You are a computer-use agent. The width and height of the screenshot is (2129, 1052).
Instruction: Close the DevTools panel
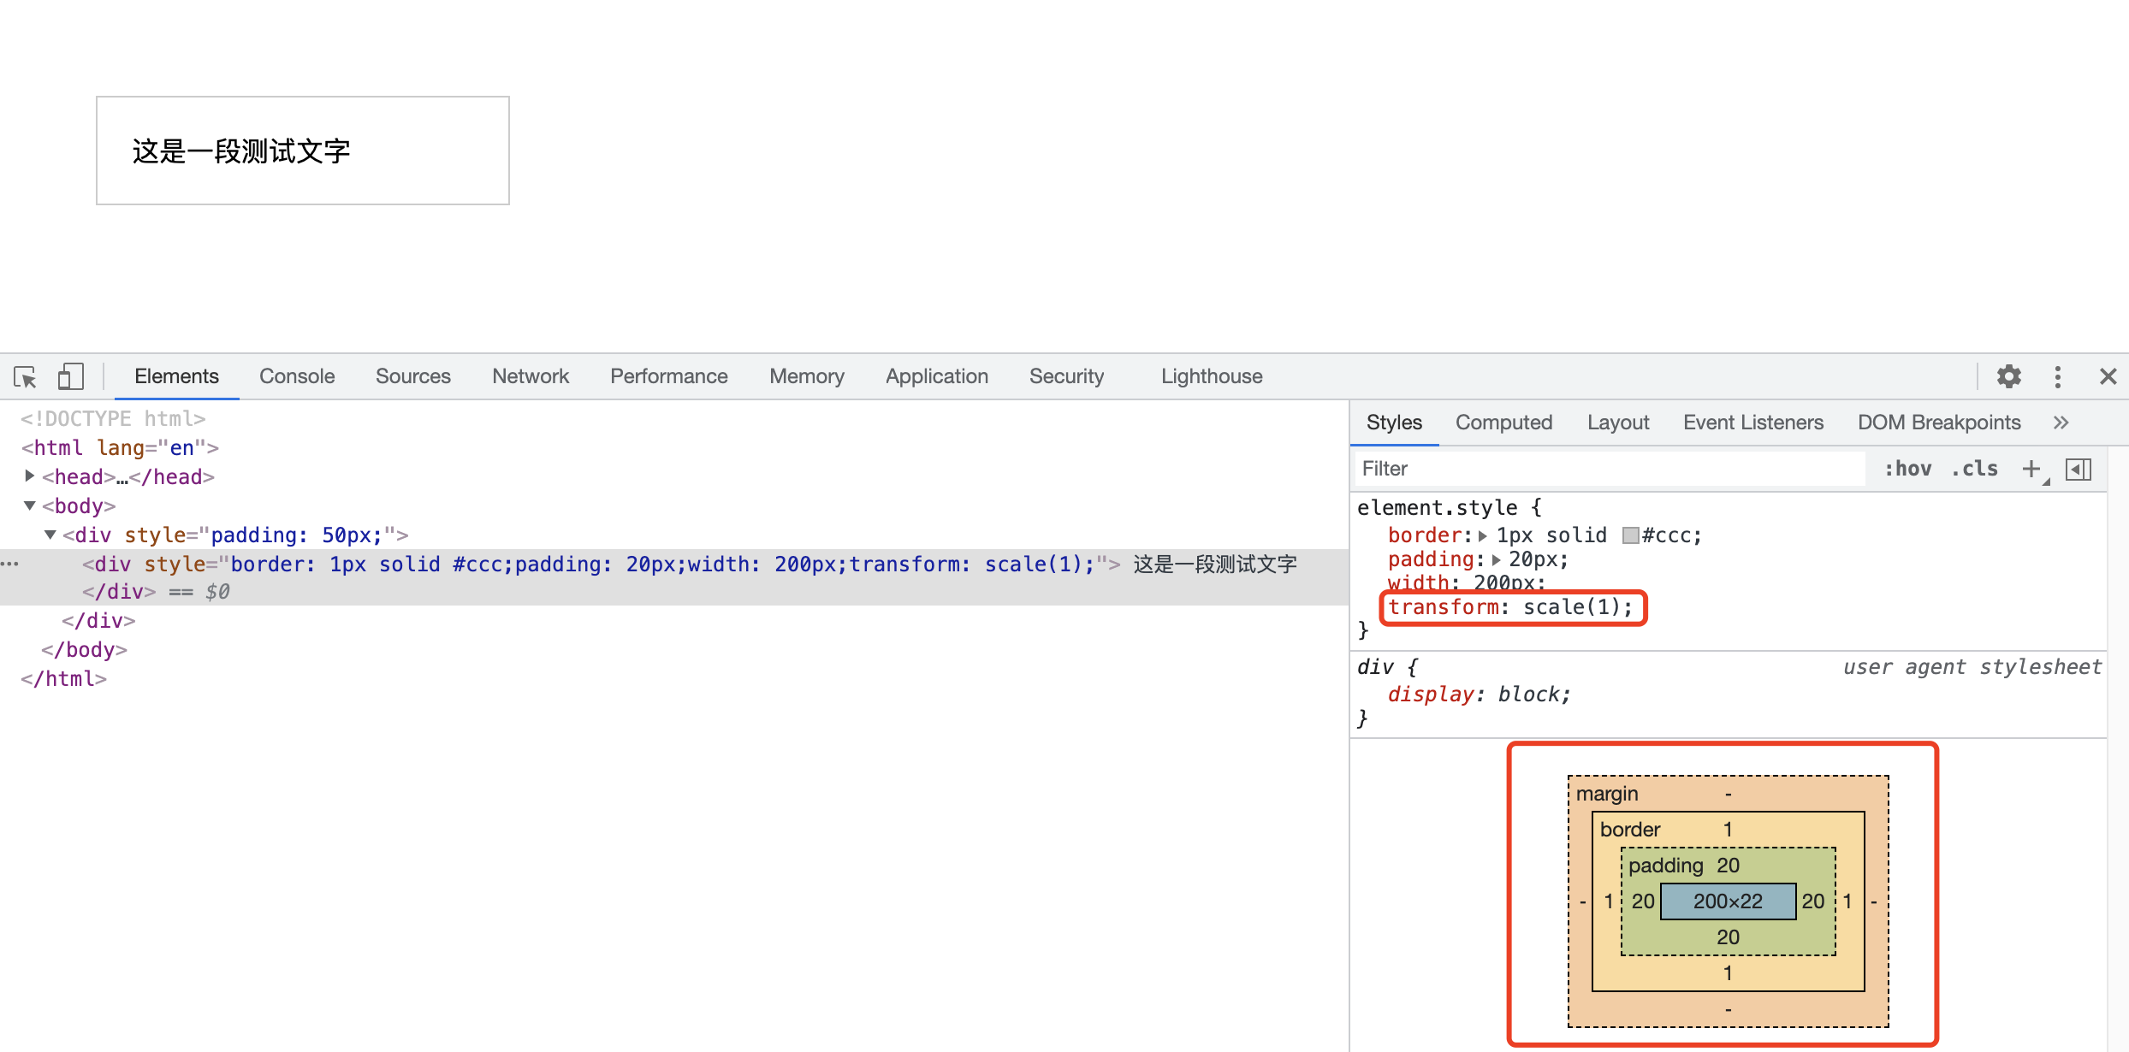click(2108, 376)
